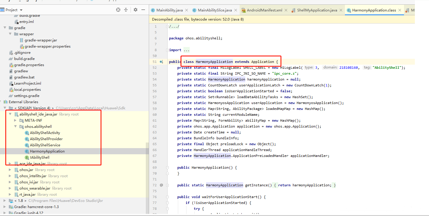Click the collapse all icon in Project panel
Image resolution: width=429 pixels, height=216 pixels.
click(126, 10)
